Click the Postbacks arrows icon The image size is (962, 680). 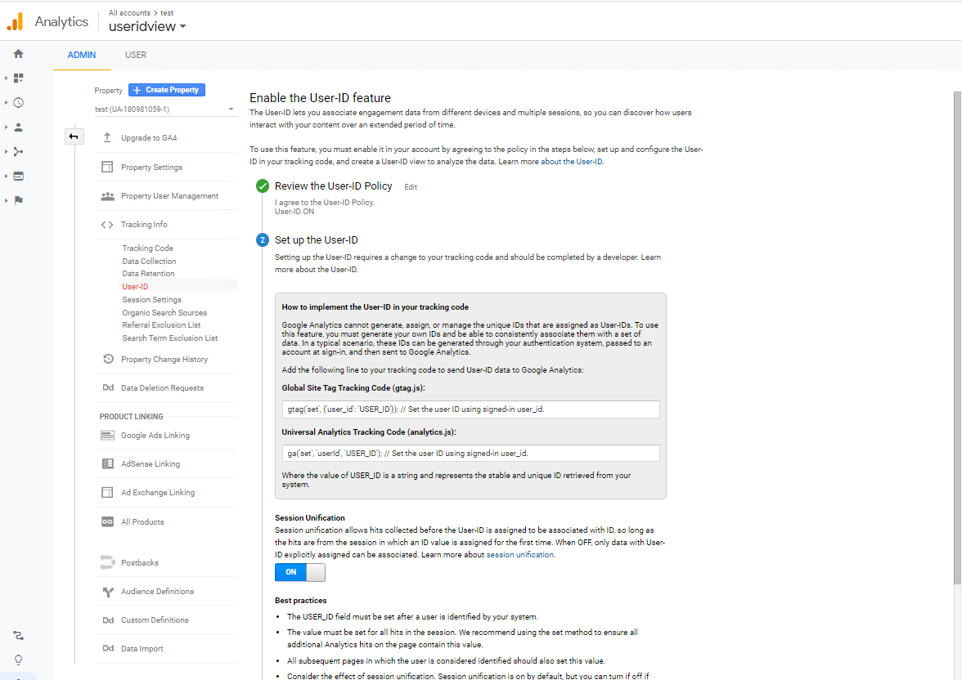point(107,562)
